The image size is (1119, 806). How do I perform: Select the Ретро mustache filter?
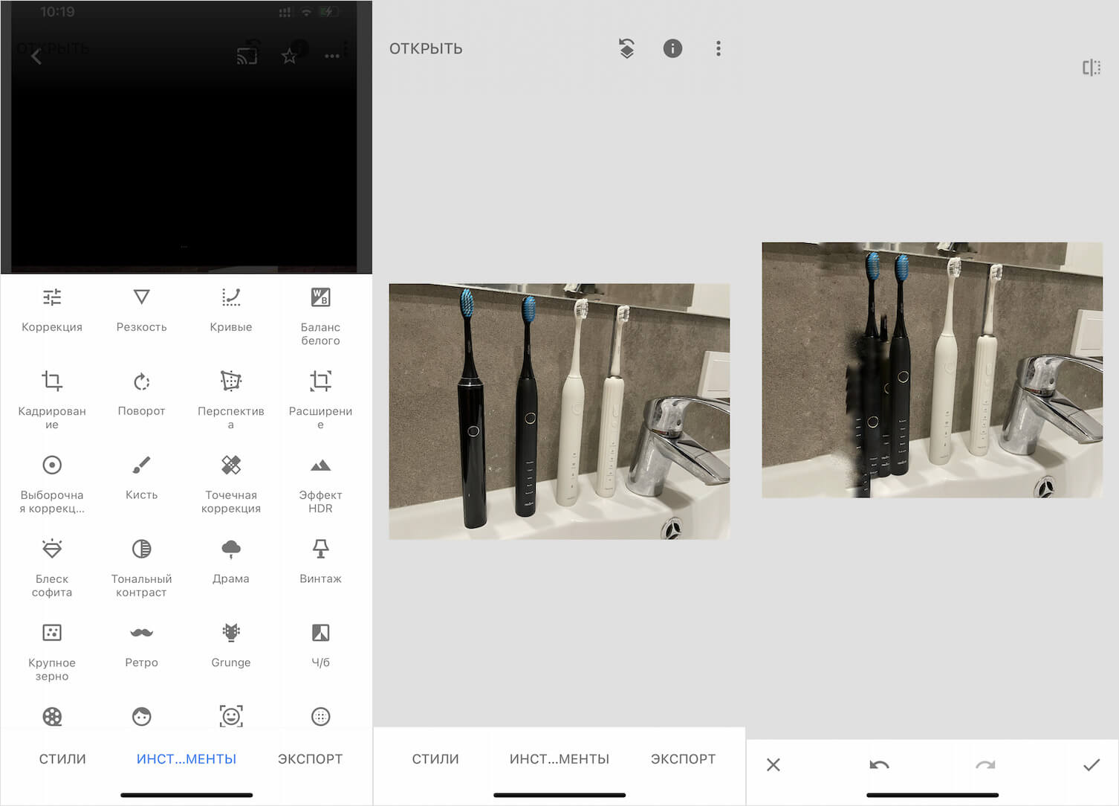(141, 644)
